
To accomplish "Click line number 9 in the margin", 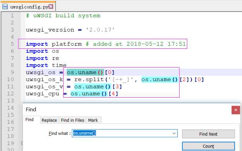I will pyautogui.click(x=12, y=72).
